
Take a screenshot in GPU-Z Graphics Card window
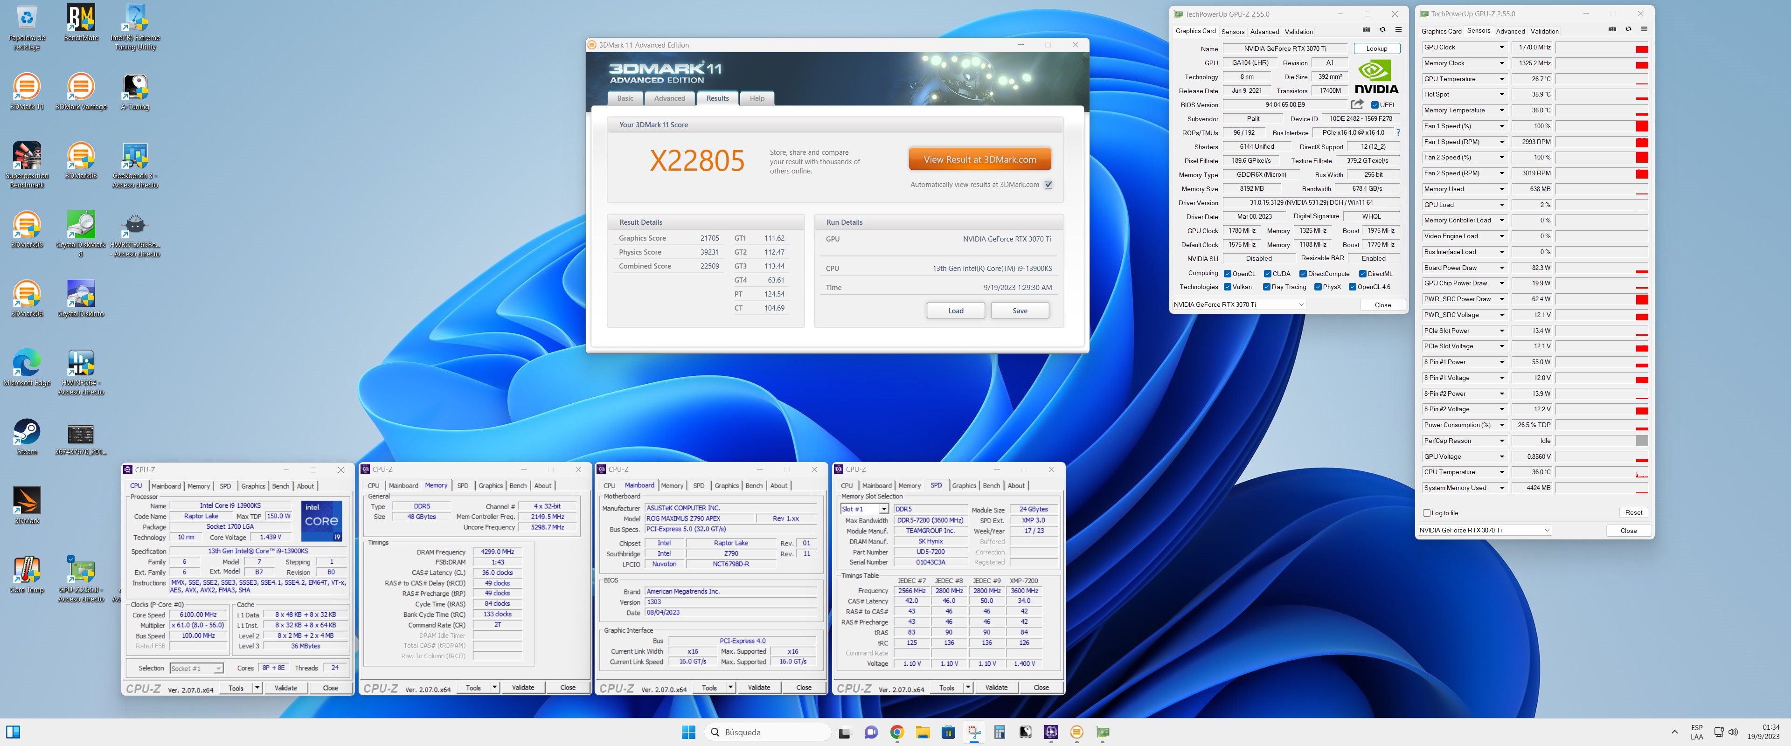(1366, 30)
